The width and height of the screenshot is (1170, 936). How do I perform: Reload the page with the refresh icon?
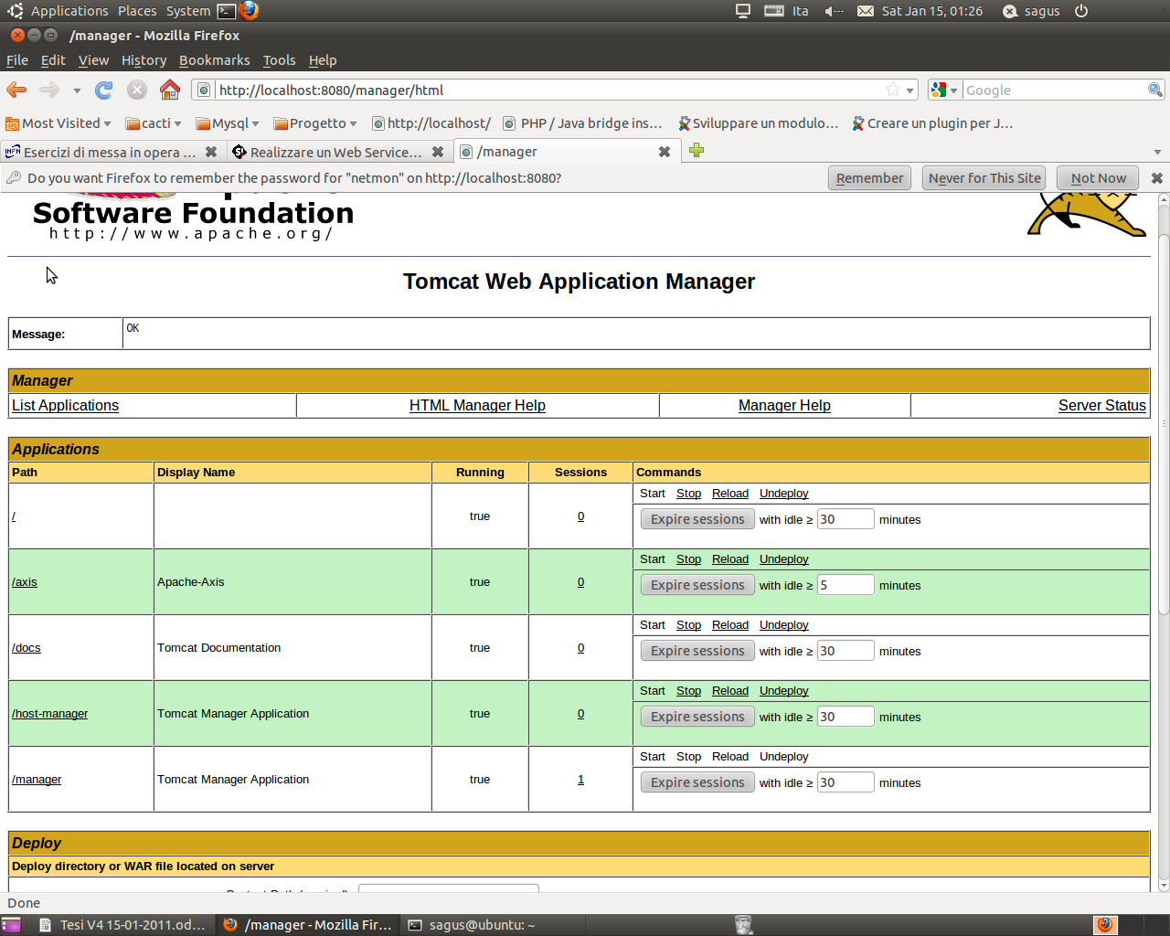pos(104,90)
